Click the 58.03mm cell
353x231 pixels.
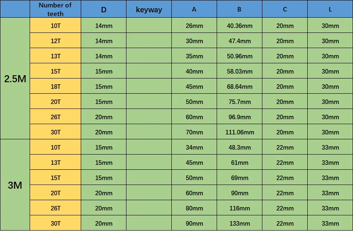(240, 71)
